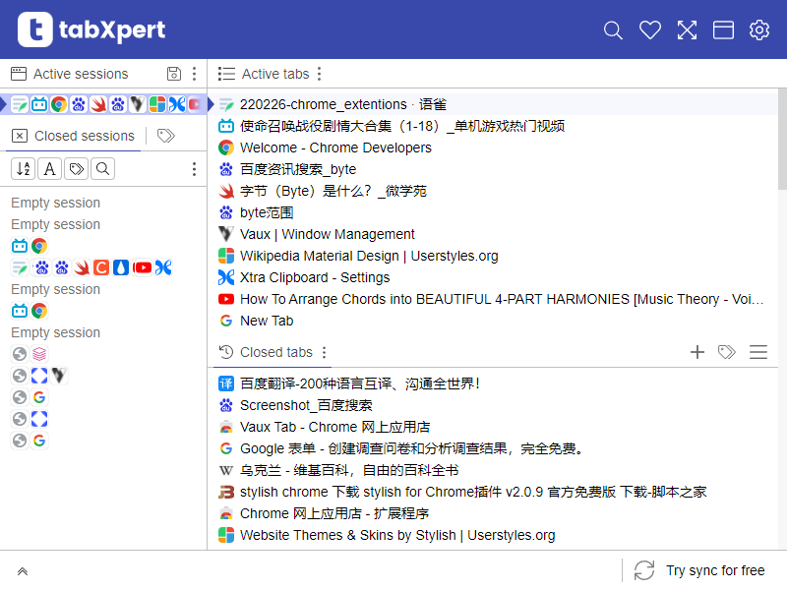Click Swift bird icon in closed session row
This screenshot has width=787, height=590.
pos(82,267)
